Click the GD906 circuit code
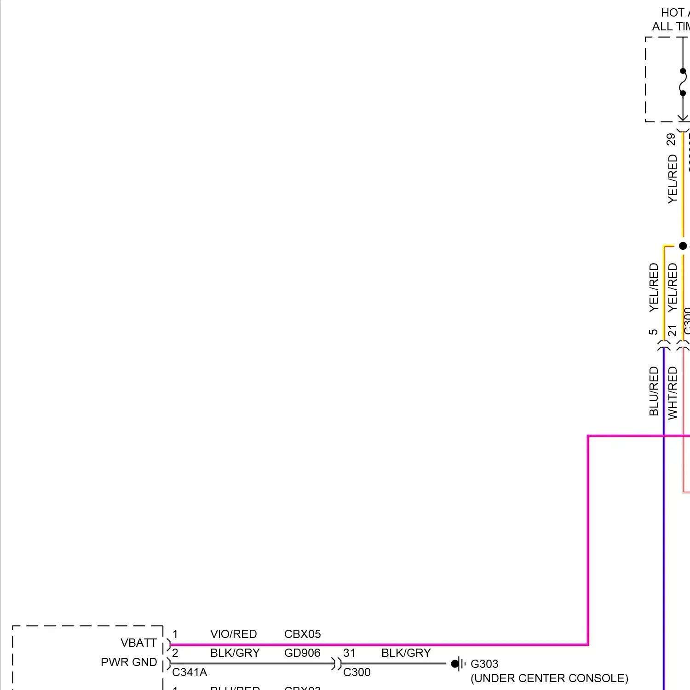Viewport: 690px width, 690px height. coord(302,653)
